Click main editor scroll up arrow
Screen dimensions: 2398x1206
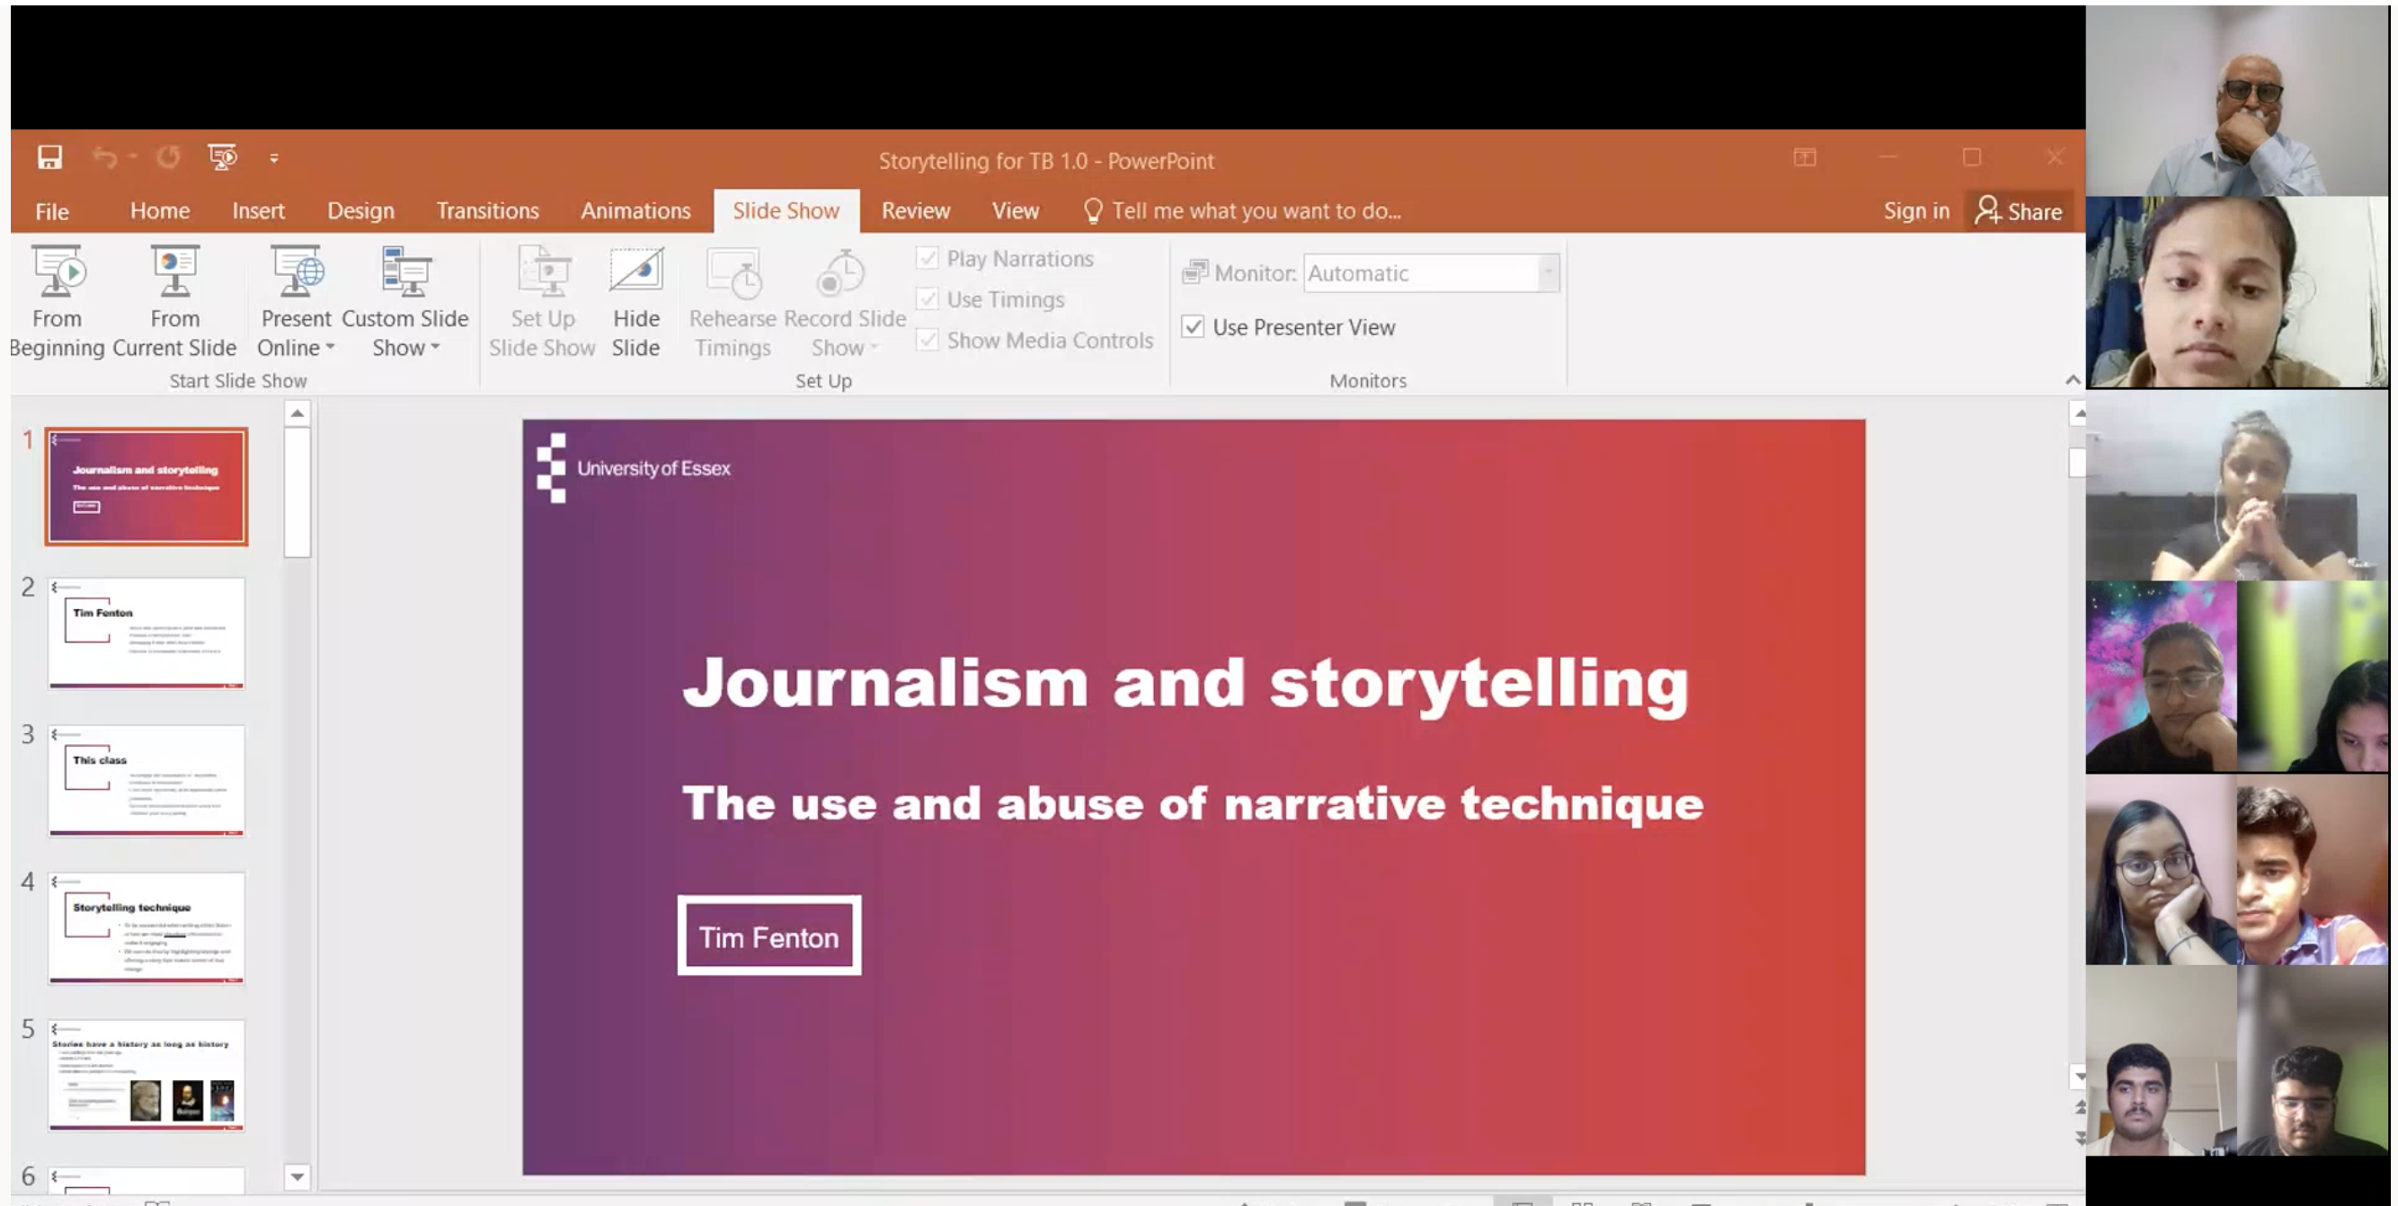coord(2078,413)
